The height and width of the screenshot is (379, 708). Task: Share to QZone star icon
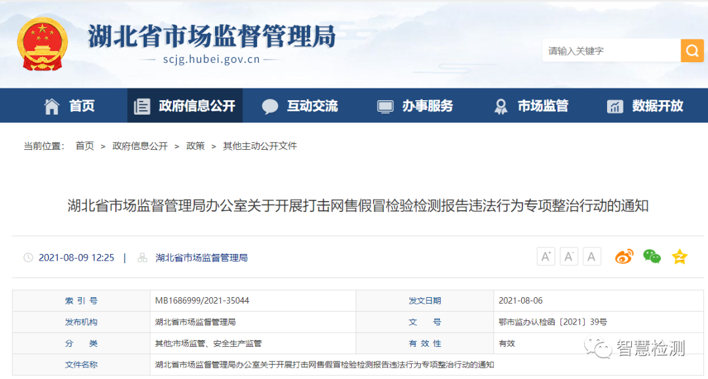pos(679,257)
